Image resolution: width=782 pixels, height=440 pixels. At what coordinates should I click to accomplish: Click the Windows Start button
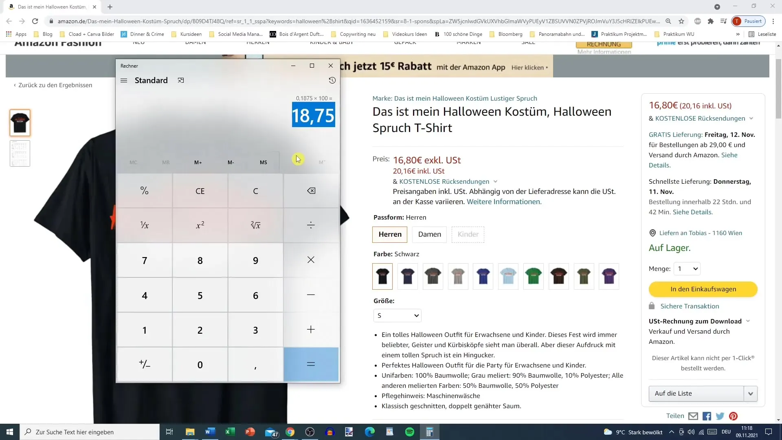(10, 432)
